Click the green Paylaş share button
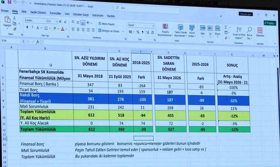Image resolution: width=280 pixels, height=167 pixels. point(270,23)
